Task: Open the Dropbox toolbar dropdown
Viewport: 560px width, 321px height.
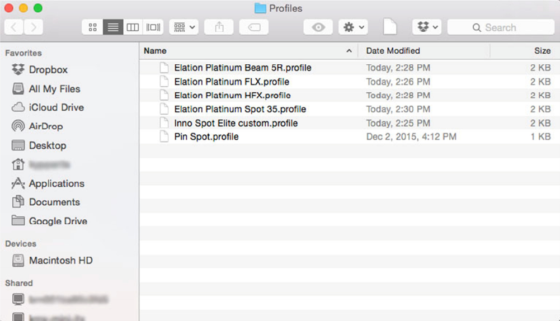Action: pyautogui.click(x=427, y=27)
